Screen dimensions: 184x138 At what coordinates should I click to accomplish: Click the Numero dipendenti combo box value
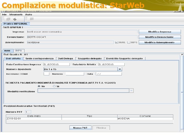pyautogui.click(x=80, y=69)
